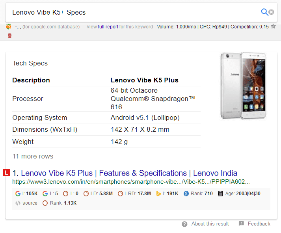Clear the search query with the X icon
The height and width of the screenshot is (233, 281).
(x=271, y=12)
